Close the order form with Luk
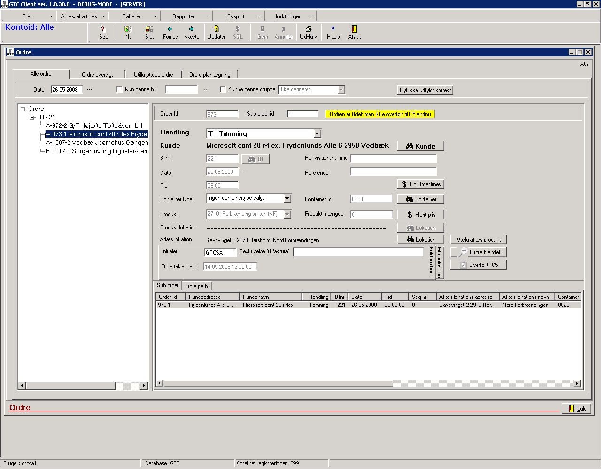The width and height of the screenshot is (601, 469). pyautogui.click(x=576, y=408)
